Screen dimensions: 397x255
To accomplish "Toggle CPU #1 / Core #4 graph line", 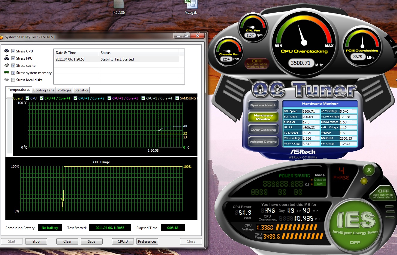I will coord(143,98).
